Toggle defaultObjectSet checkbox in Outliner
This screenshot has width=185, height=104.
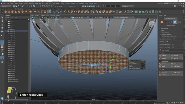tap(9, 81)
